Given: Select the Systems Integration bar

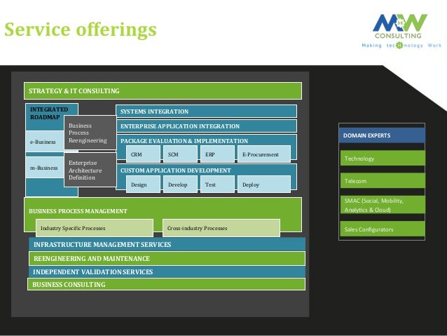Looking at the screenshot, I should click(x=207, y=112).
